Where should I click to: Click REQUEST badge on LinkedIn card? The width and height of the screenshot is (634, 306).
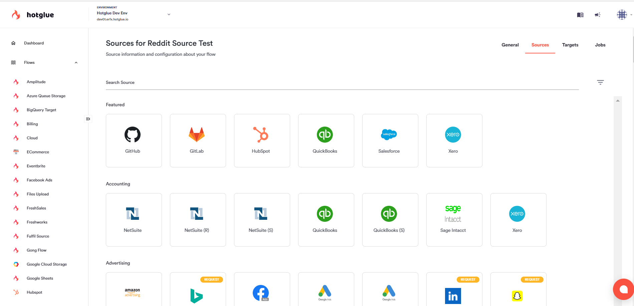click(468, 280)
